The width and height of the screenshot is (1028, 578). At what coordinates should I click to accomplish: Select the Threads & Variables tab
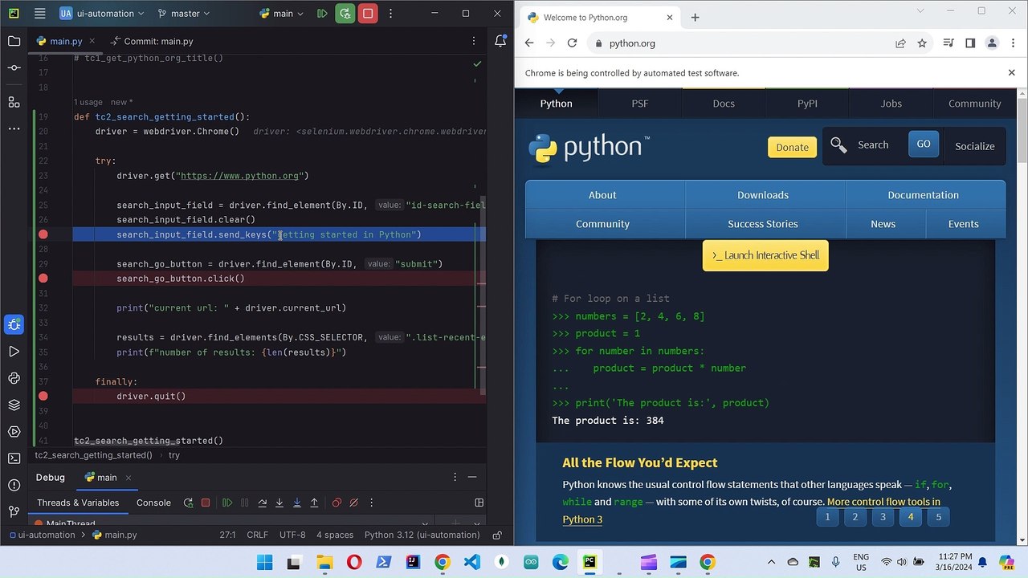(78, 503)
